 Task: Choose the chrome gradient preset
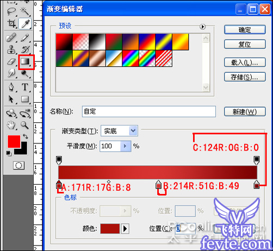click(114, 59)
